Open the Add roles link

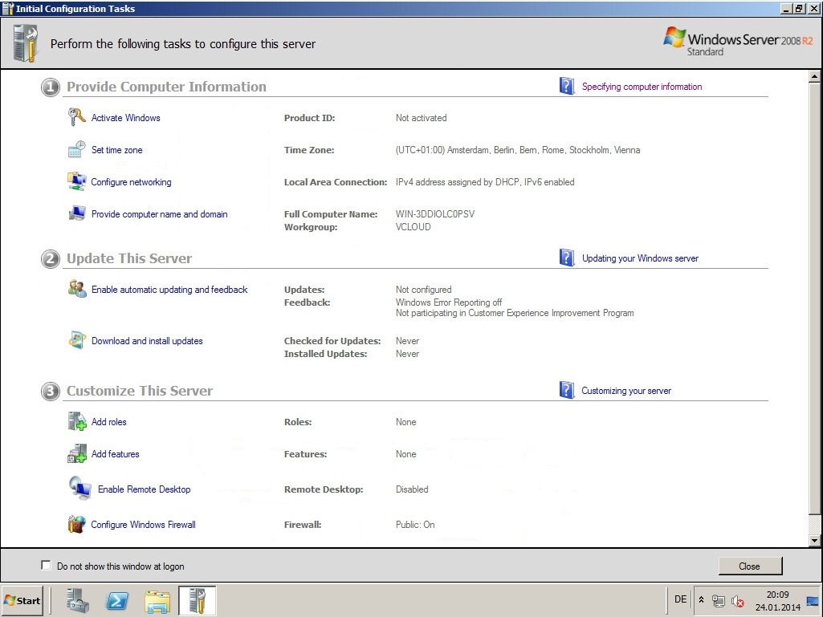pyautogui.click(x=109, y=422)
